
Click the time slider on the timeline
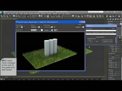point(6,77)
